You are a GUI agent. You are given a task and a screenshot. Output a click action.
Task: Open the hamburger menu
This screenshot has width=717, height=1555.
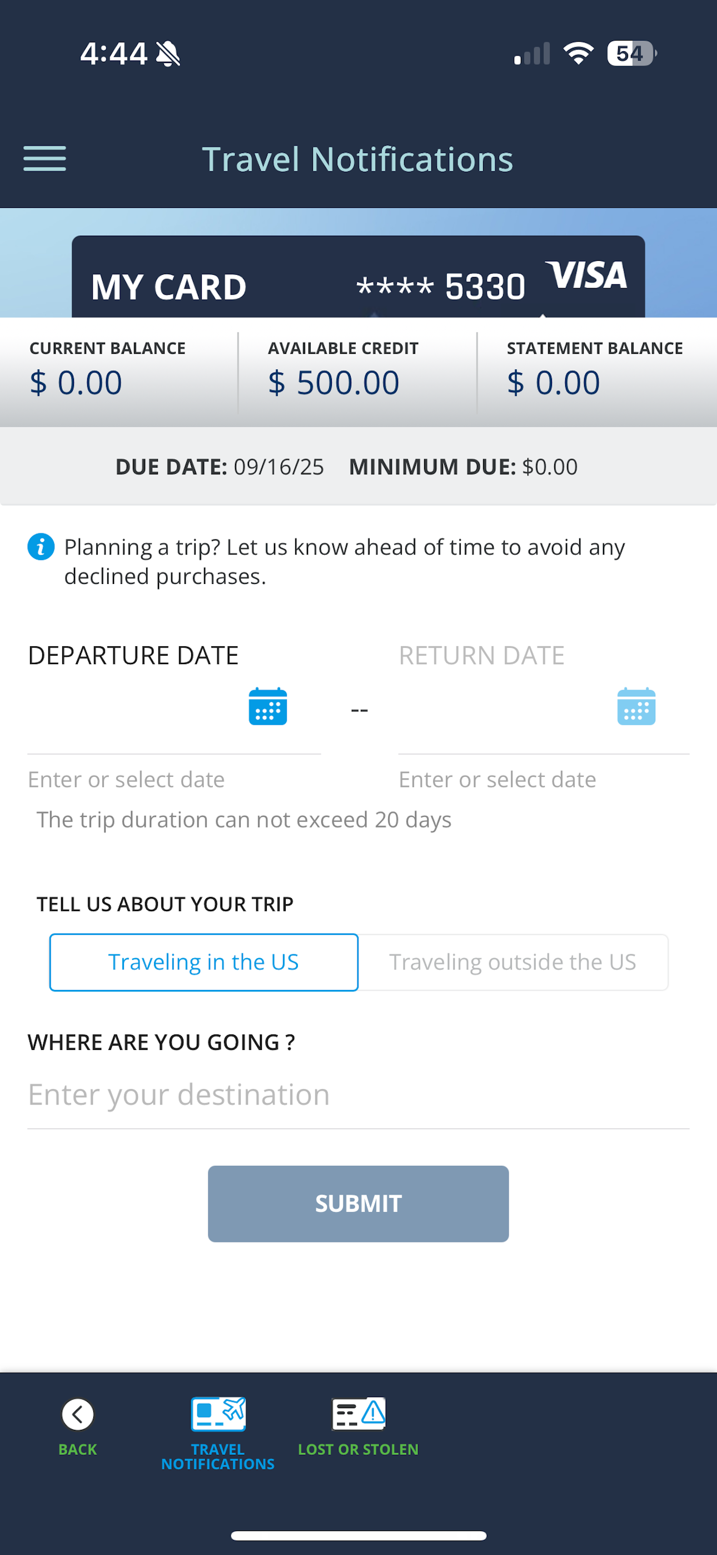click(44, 159)
